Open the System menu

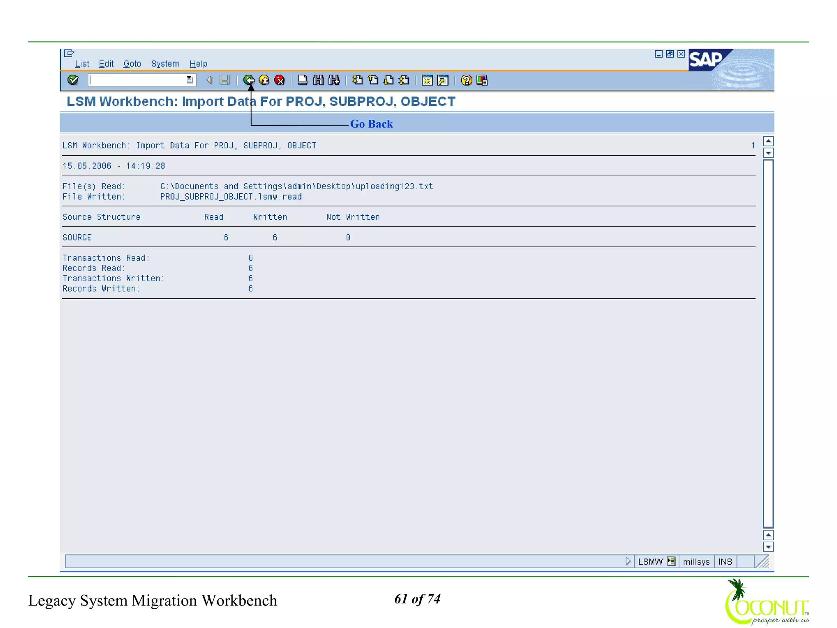pos(165,64)
